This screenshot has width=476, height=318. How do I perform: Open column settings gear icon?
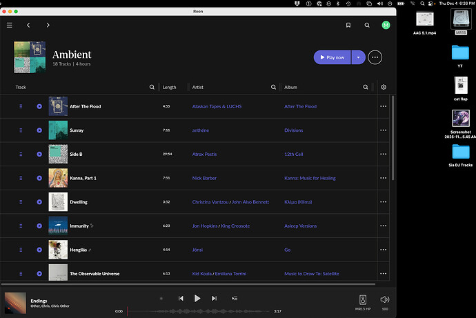(x=384, y=88)
